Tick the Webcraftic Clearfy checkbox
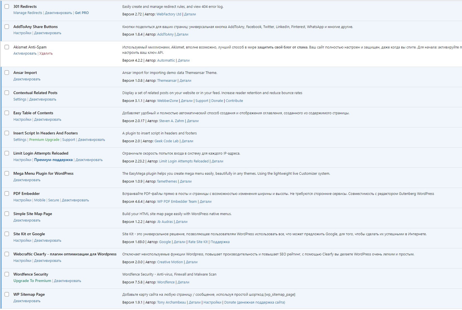Viewport: 462px width, 310px height. [7, 254]
